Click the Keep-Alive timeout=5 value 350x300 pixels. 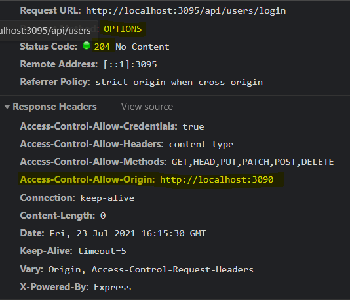(x=102, y=251)
